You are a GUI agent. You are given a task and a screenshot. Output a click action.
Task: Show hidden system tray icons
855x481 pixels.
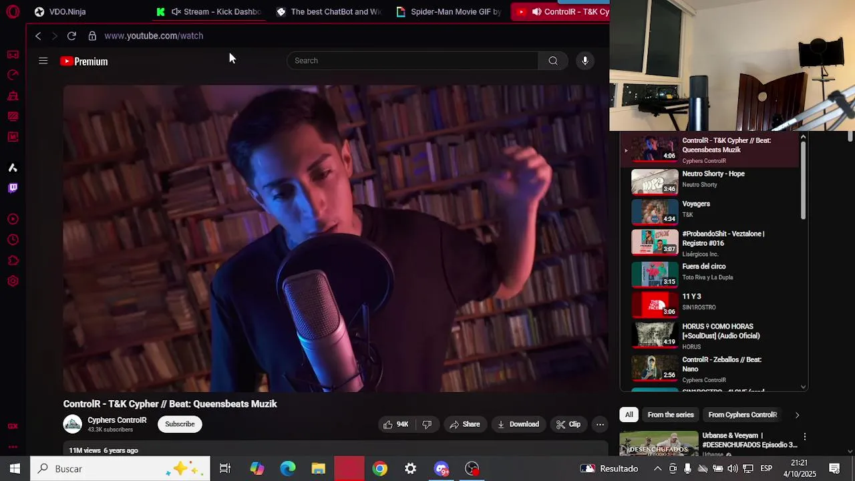(x=657, y=469)
